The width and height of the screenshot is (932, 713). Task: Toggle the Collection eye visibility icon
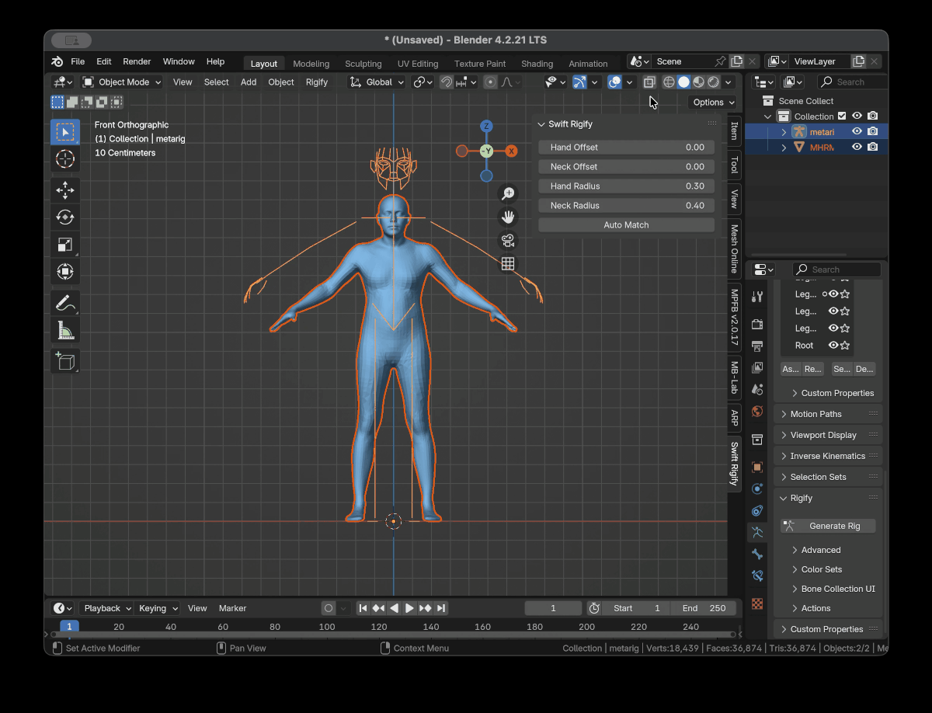(857, 117)
